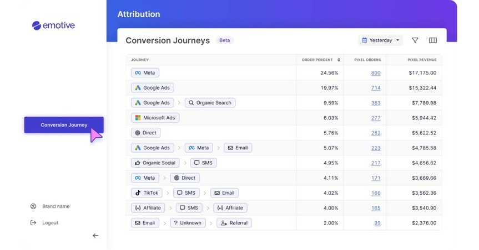Click Google Ads tag in 19.97% row

pos(153,88)
